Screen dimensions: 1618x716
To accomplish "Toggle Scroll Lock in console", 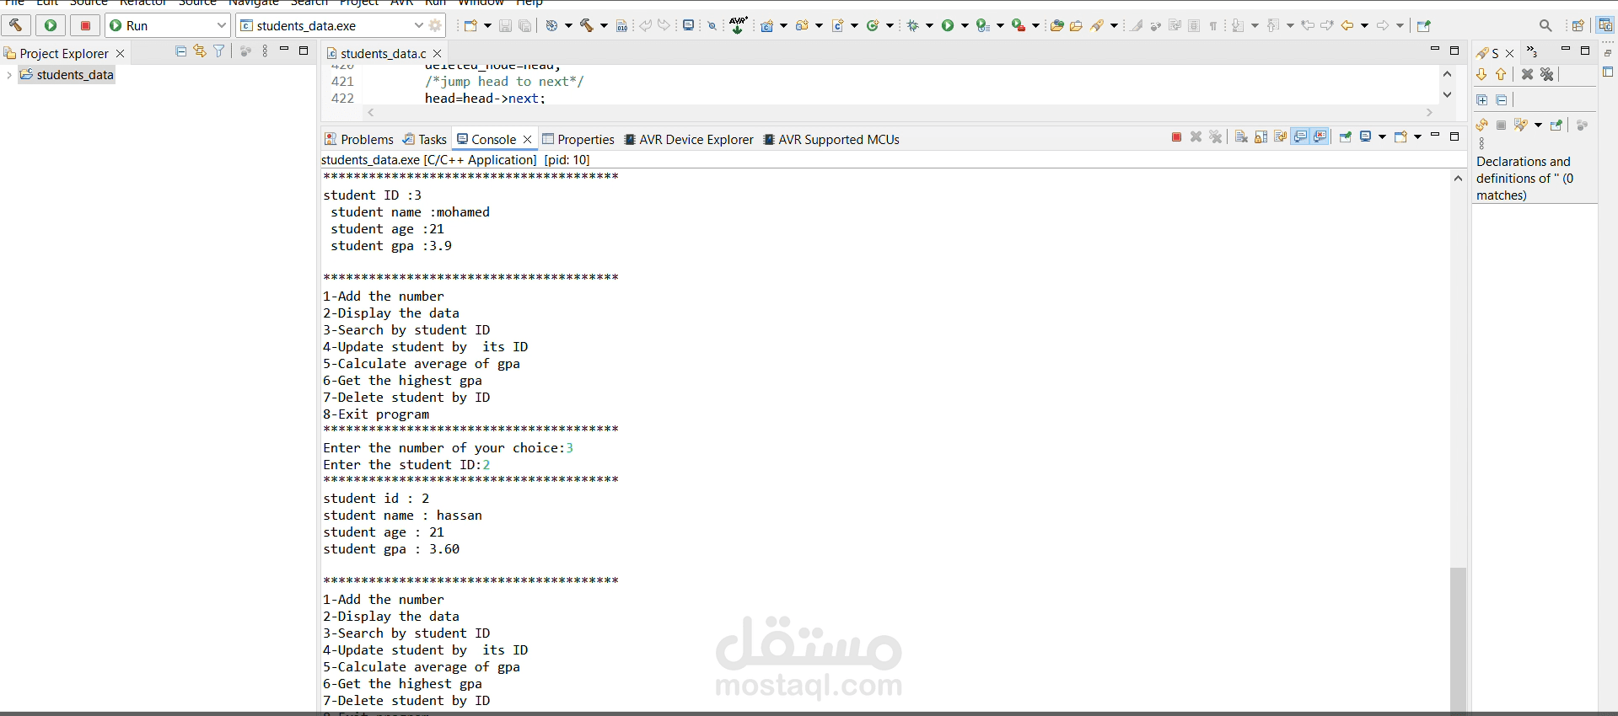I will click(x=1261, y=136).
